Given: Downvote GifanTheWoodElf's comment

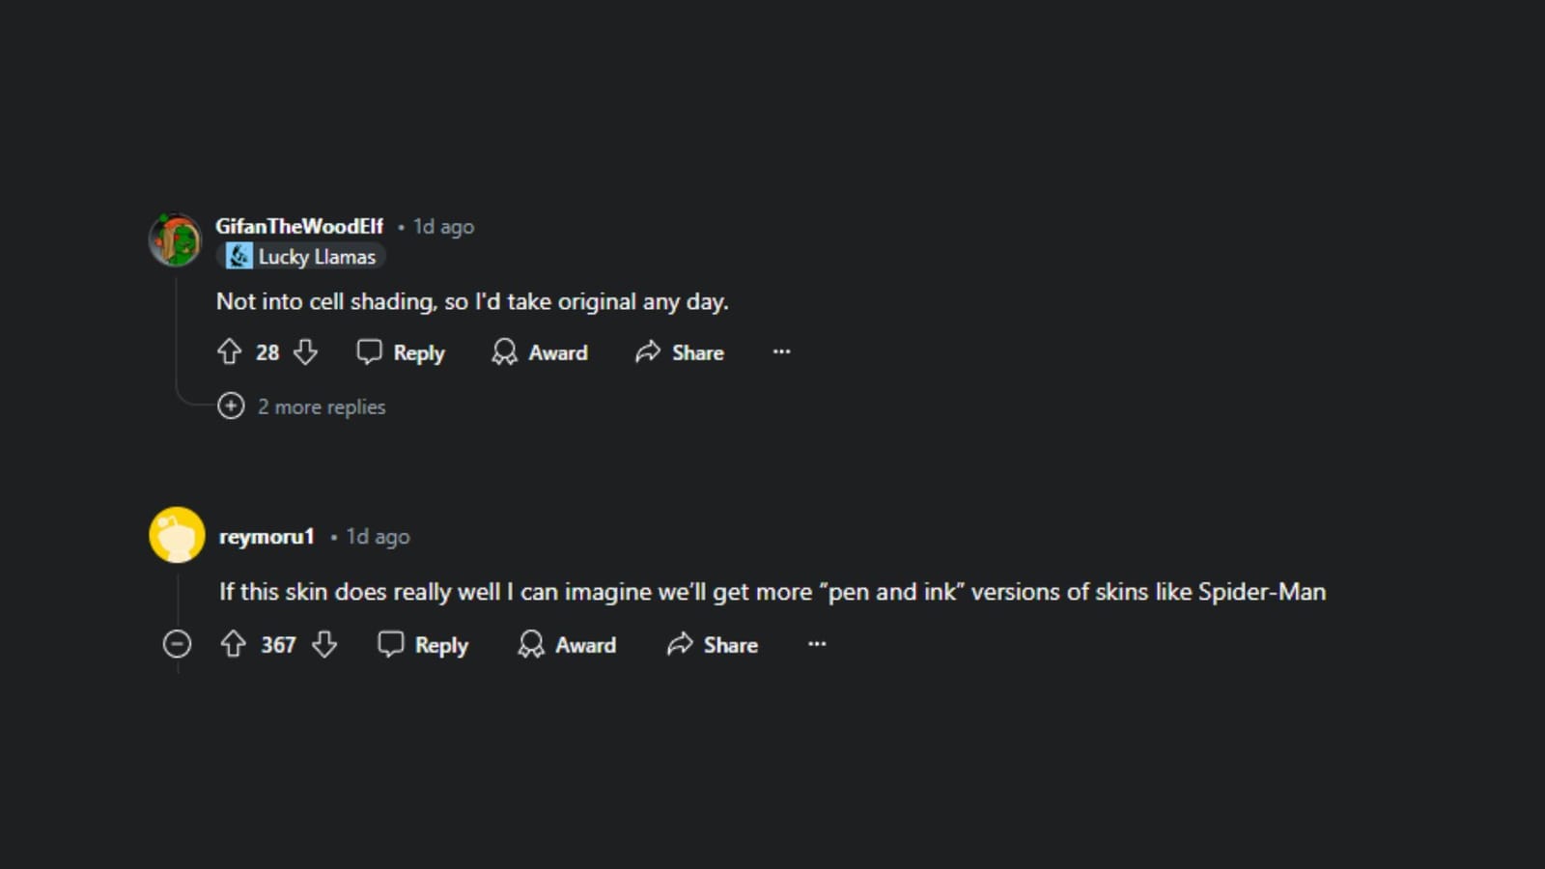Looking at the screenshot, I should click(x=305, y=352).
